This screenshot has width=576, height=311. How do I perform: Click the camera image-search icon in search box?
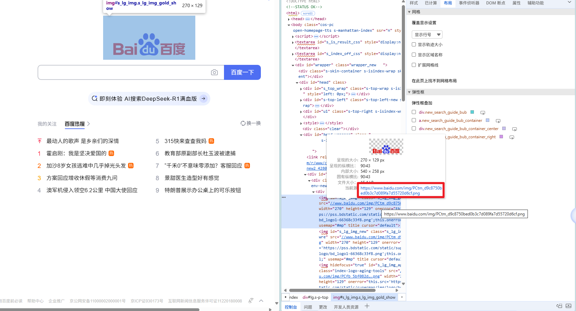click(x=214, y=72)
